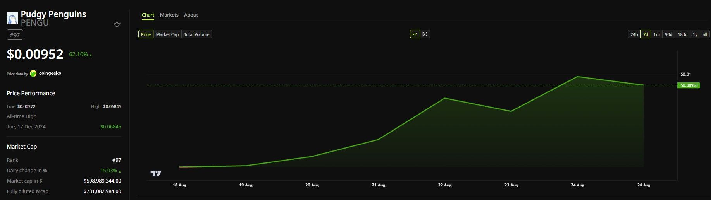Set chart range to 90d
Screen dimensions: 711x200
pyautogui.click(x=669, y=34)
